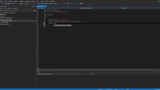Click Строка 9 in status bar
Screen dimensions: 160x90
point(100,89)
